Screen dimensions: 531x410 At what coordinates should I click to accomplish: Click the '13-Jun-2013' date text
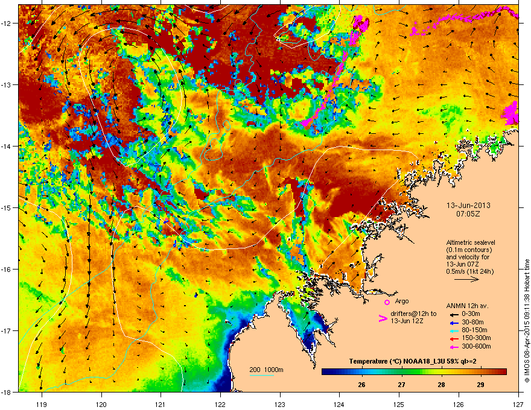468,206
